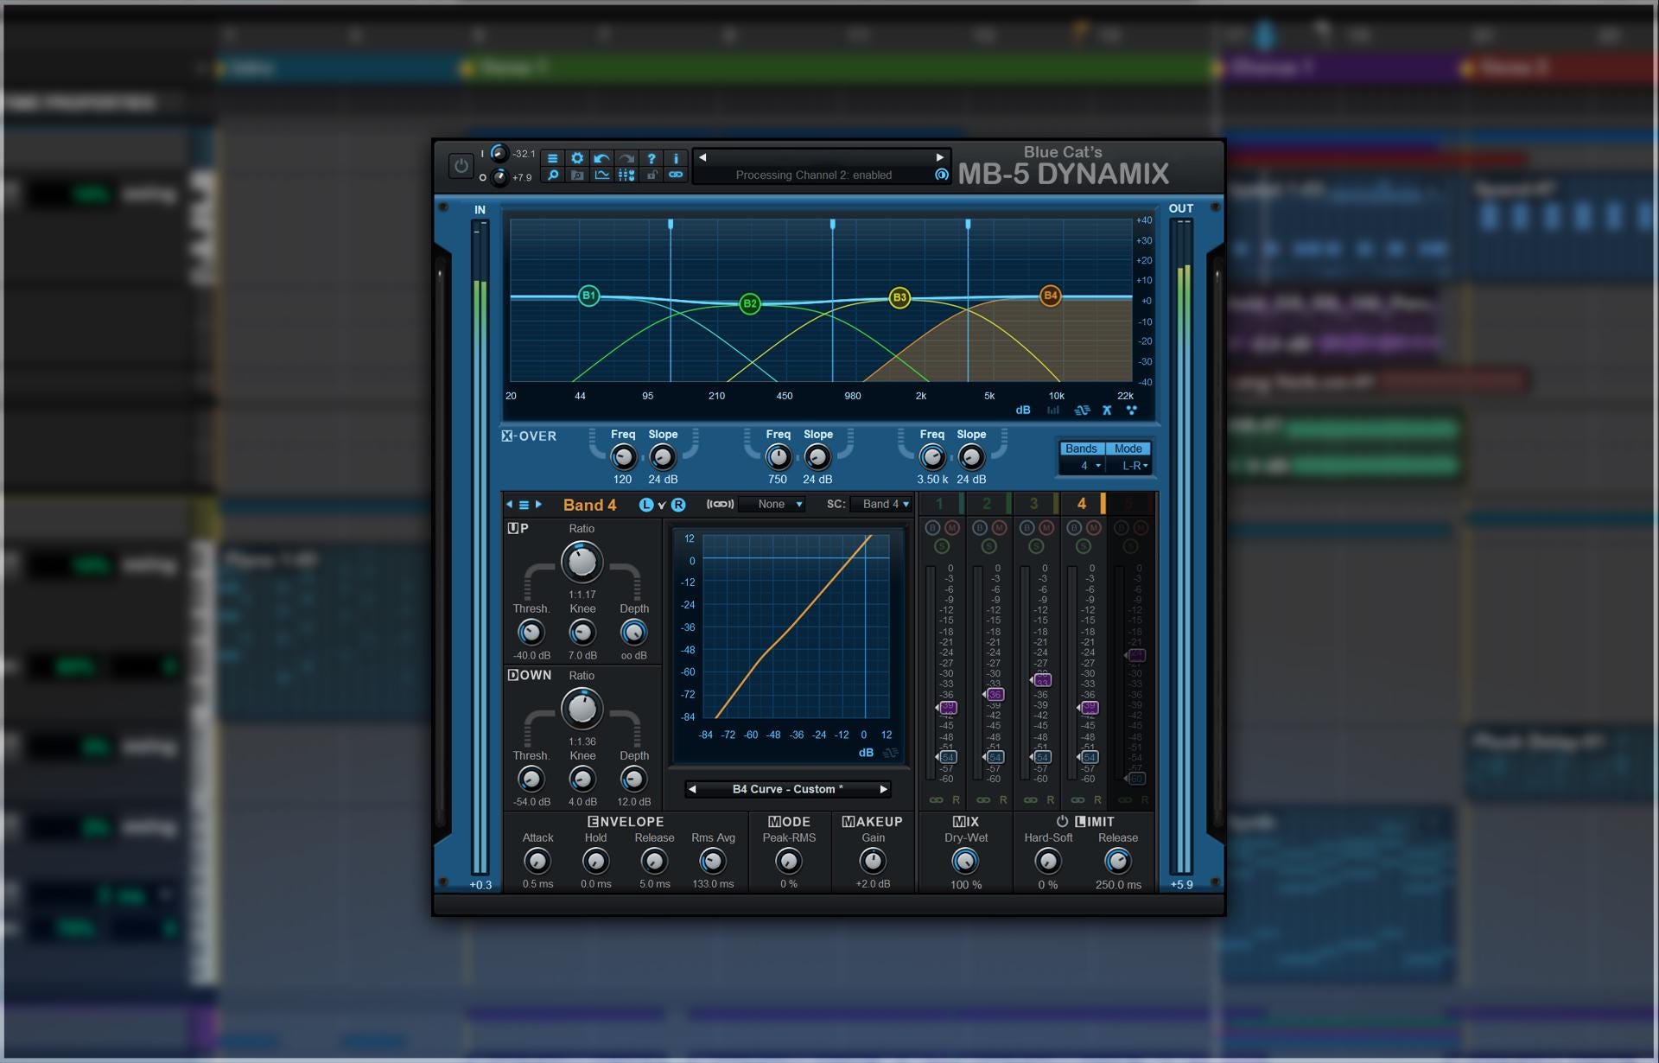Select the R channel button for Band 4
This screenshot has height=1063, width=1659.
(x=678, y=505)
